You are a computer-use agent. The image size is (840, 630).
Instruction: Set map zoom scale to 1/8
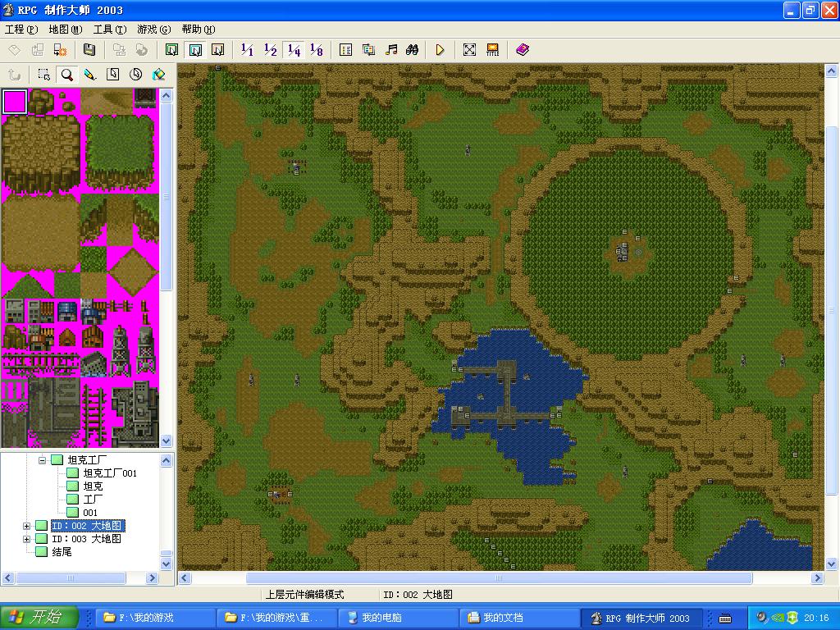tap(317, 50)
